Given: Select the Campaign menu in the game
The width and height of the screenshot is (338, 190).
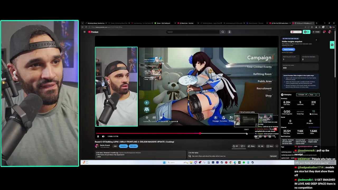Looking at the screenshot, I should (x=259, y=58).
